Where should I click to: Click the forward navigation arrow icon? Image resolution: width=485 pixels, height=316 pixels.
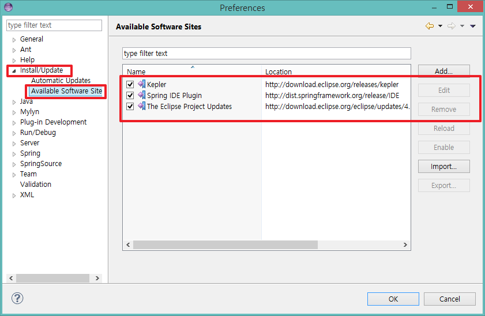tap(452, 26)
